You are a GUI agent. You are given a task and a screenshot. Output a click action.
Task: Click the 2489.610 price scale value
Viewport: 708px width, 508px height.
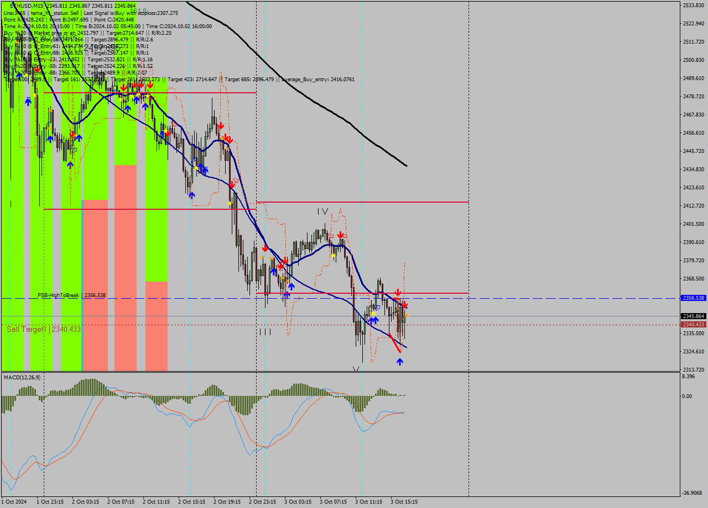(x=693, y=78)
